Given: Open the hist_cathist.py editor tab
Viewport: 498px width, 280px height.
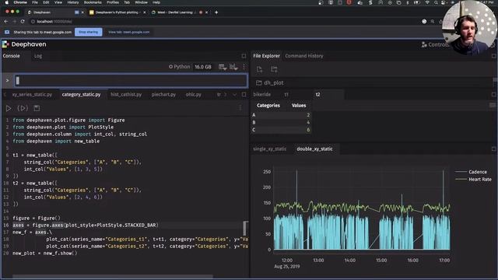Looking at the screenshot, I should (126, 95).
